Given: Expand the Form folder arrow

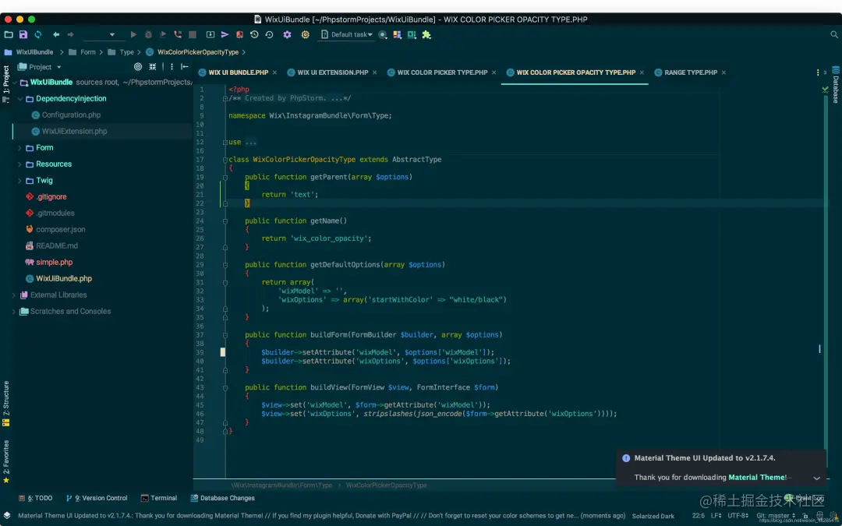Looking at the screenshot, I should click(19, 147).
